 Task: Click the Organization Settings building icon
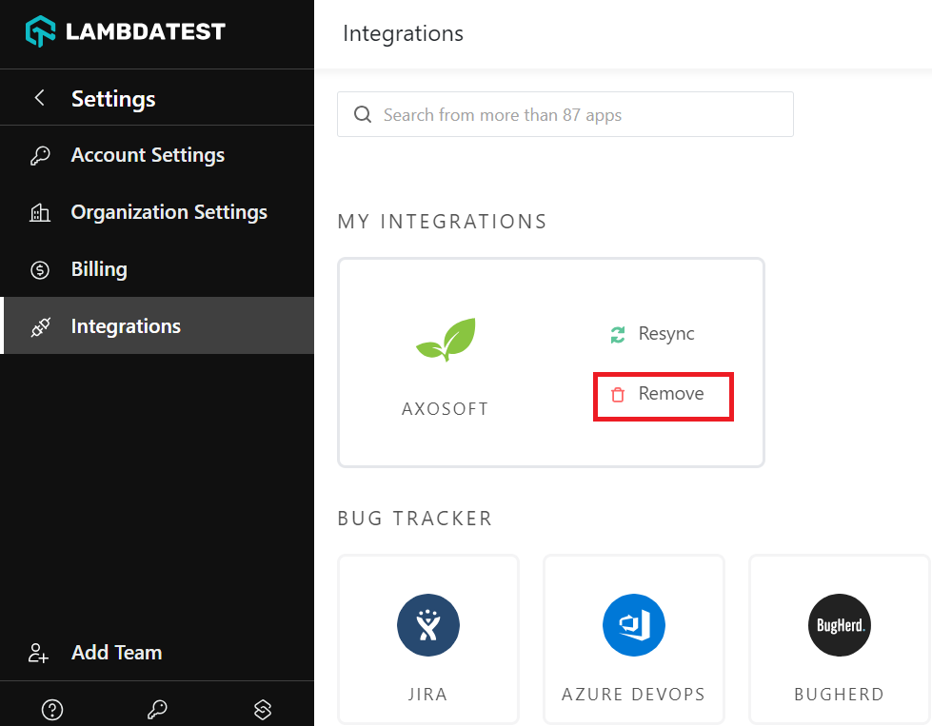point(40,213)
